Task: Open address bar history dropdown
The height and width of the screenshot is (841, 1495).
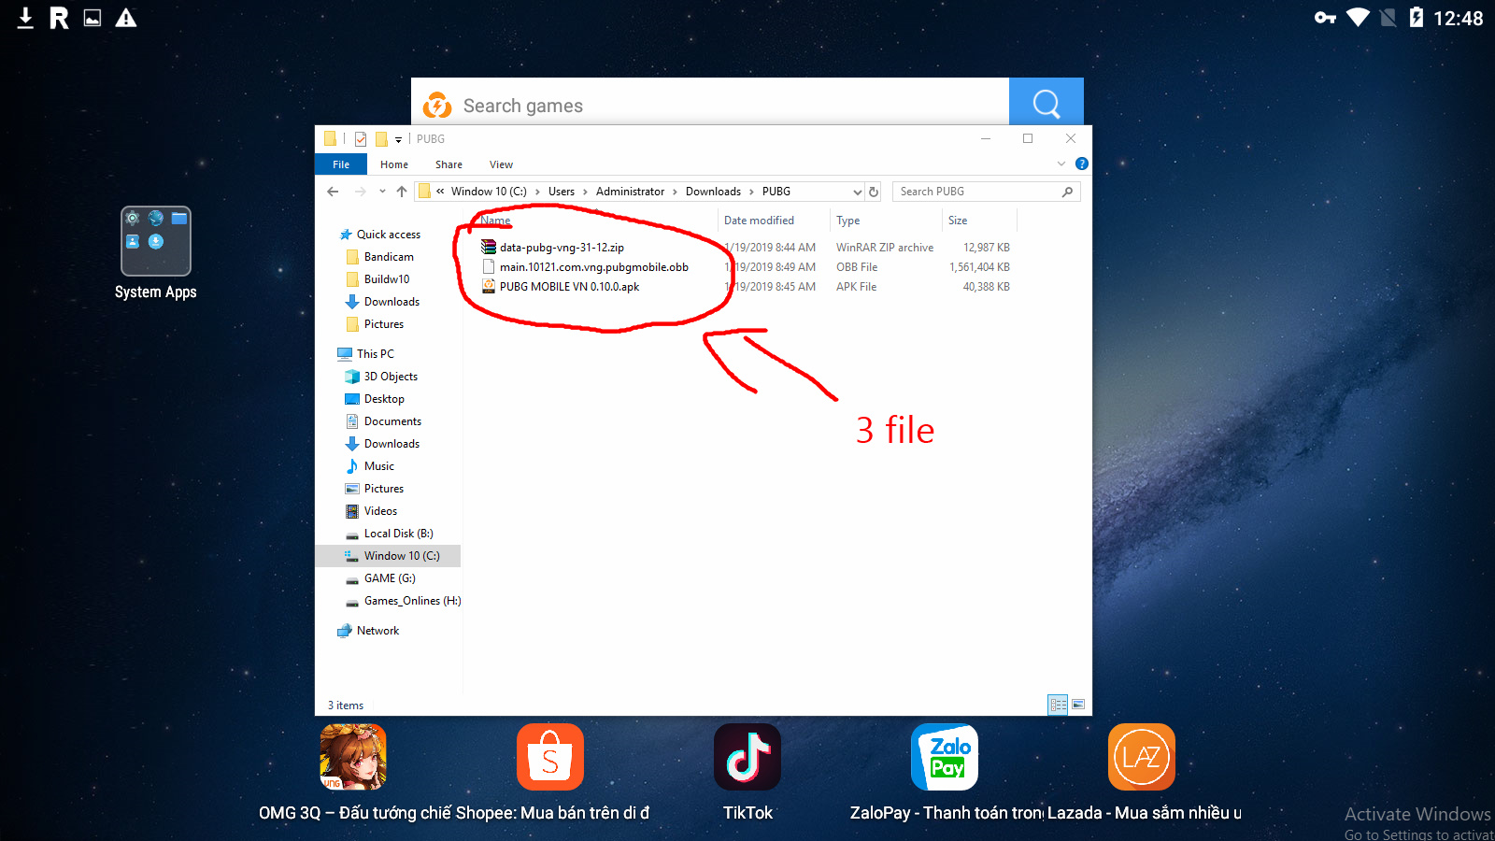Action: point(857,192)
